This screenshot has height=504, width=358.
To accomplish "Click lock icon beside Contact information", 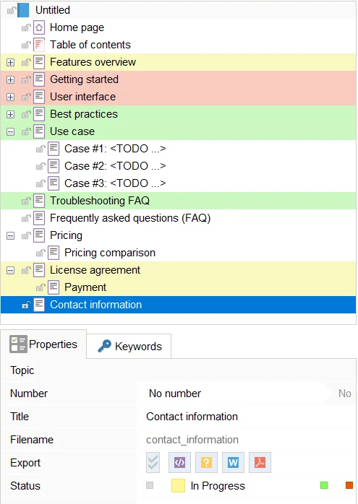I will click(x=26, y=305).
